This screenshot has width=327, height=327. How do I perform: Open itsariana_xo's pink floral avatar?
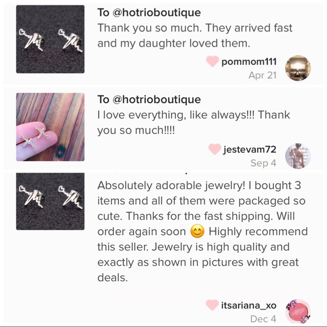point(298,312)
